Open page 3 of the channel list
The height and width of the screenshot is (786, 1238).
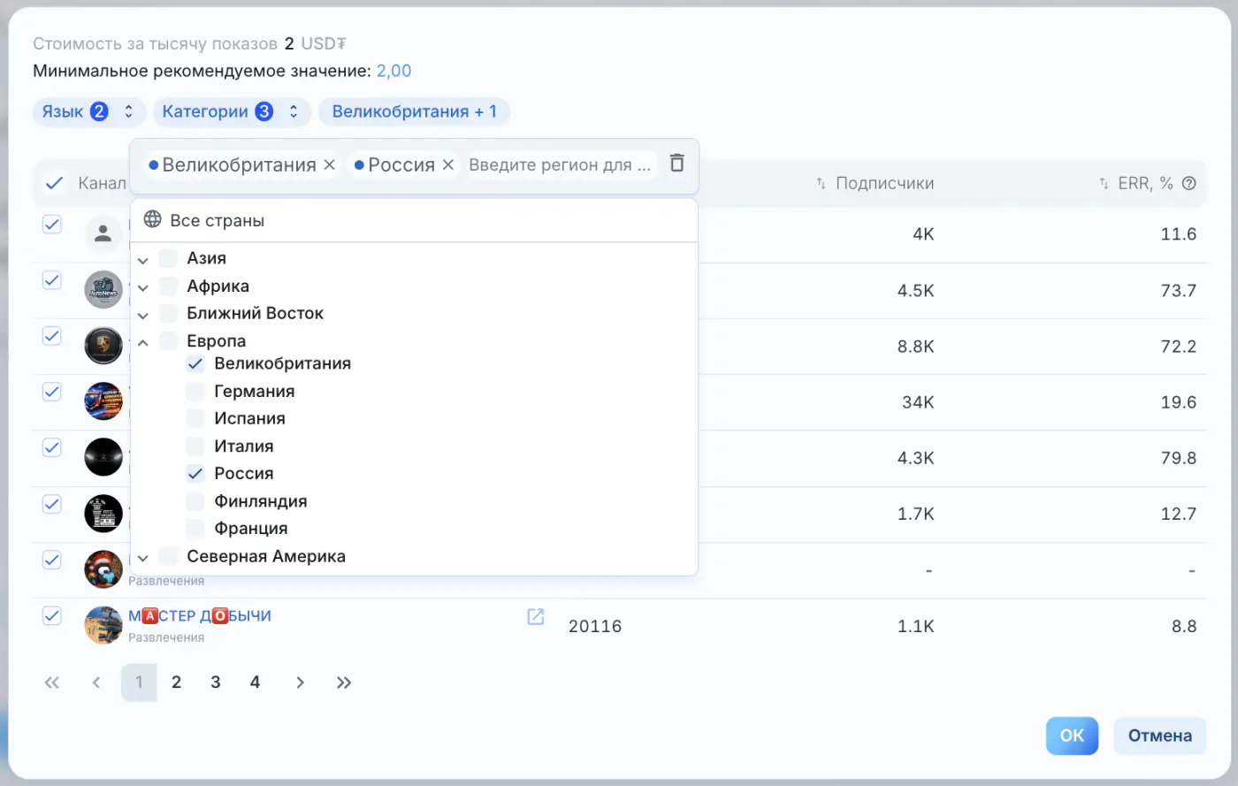216,683
